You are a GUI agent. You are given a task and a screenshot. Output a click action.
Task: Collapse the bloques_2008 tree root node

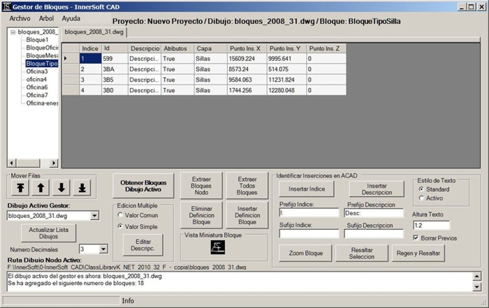[13, 32]
